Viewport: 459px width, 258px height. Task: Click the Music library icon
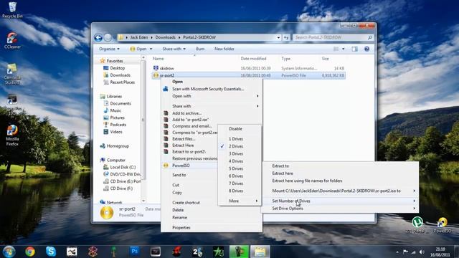pyautogui.click(x=106, y=110)
